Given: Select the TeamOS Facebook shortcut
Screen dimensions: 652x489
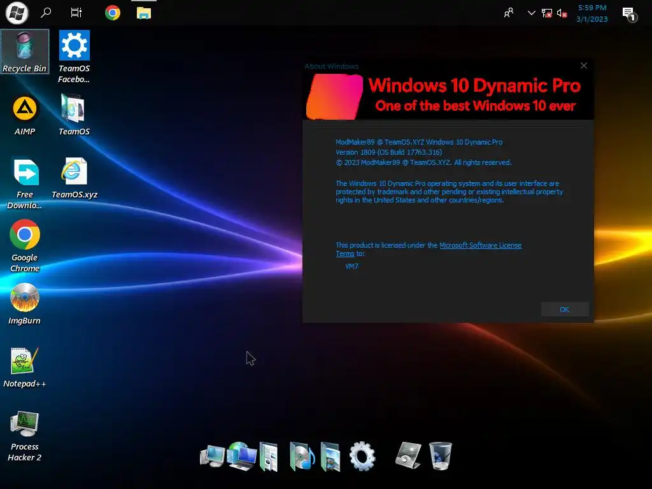Looking at the screenshot, I should click(74, 57).
